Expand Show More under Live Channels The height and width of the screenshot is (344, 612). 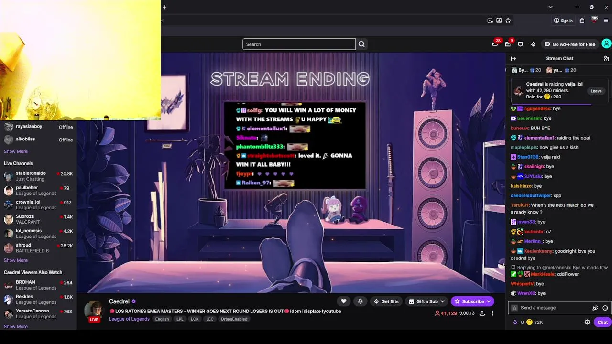pos(16,260)
